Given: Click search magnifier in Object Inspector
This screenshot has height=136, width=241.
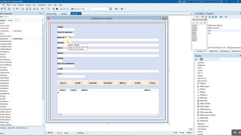Looking at the screenshot, I should (x=43, y=20).
